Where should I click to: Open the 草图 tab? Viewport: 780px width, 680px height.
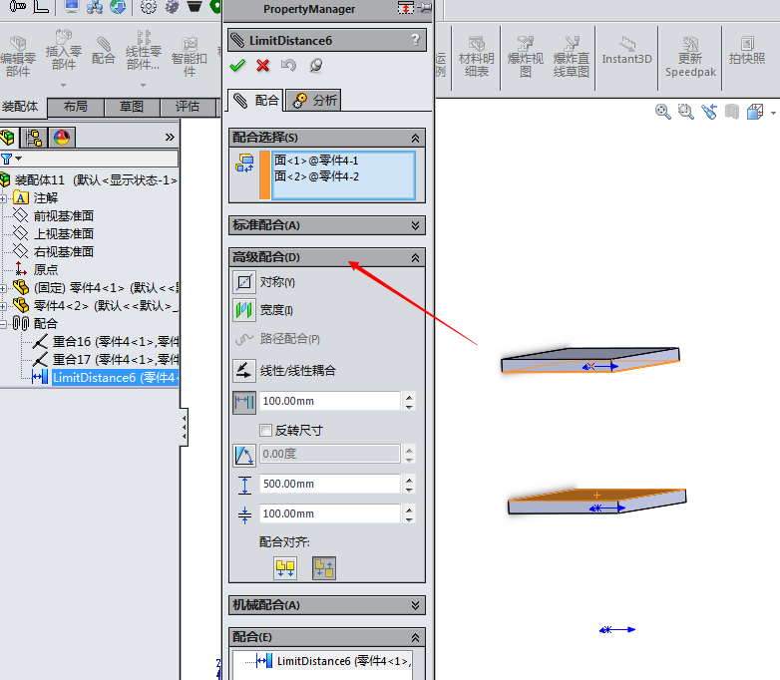click(132, 107)
